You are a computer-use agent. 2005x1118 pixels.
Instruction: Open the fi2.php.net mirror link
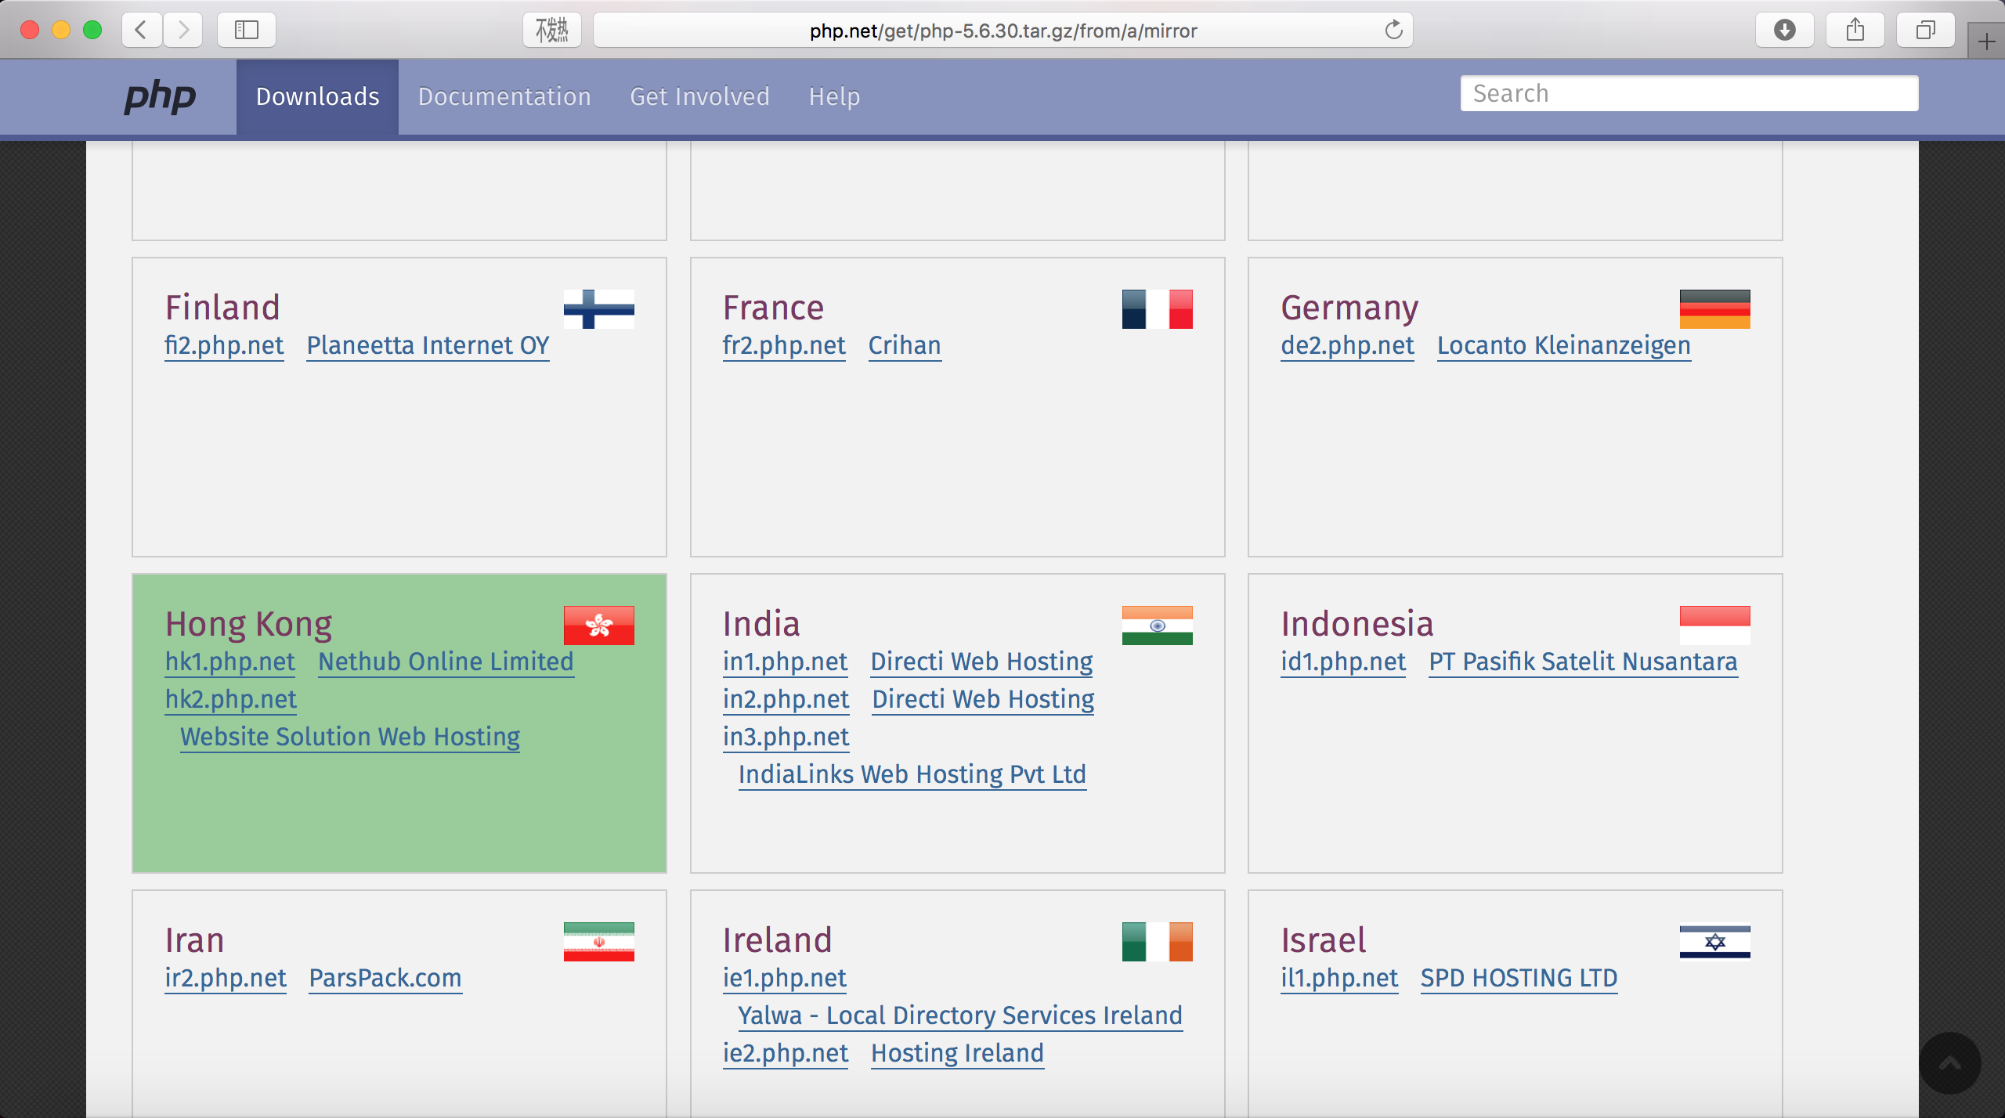pos(224,345)
